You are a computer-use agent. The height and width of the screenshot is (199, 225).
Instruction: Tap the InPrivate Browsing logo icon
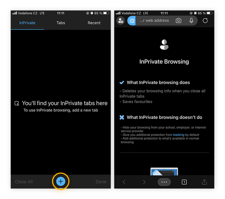164,45
